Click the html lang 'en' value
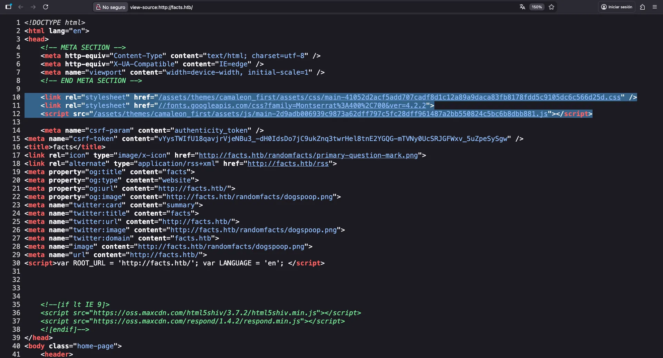The height and width of the screenshot is (358, 663). point(77,31)
